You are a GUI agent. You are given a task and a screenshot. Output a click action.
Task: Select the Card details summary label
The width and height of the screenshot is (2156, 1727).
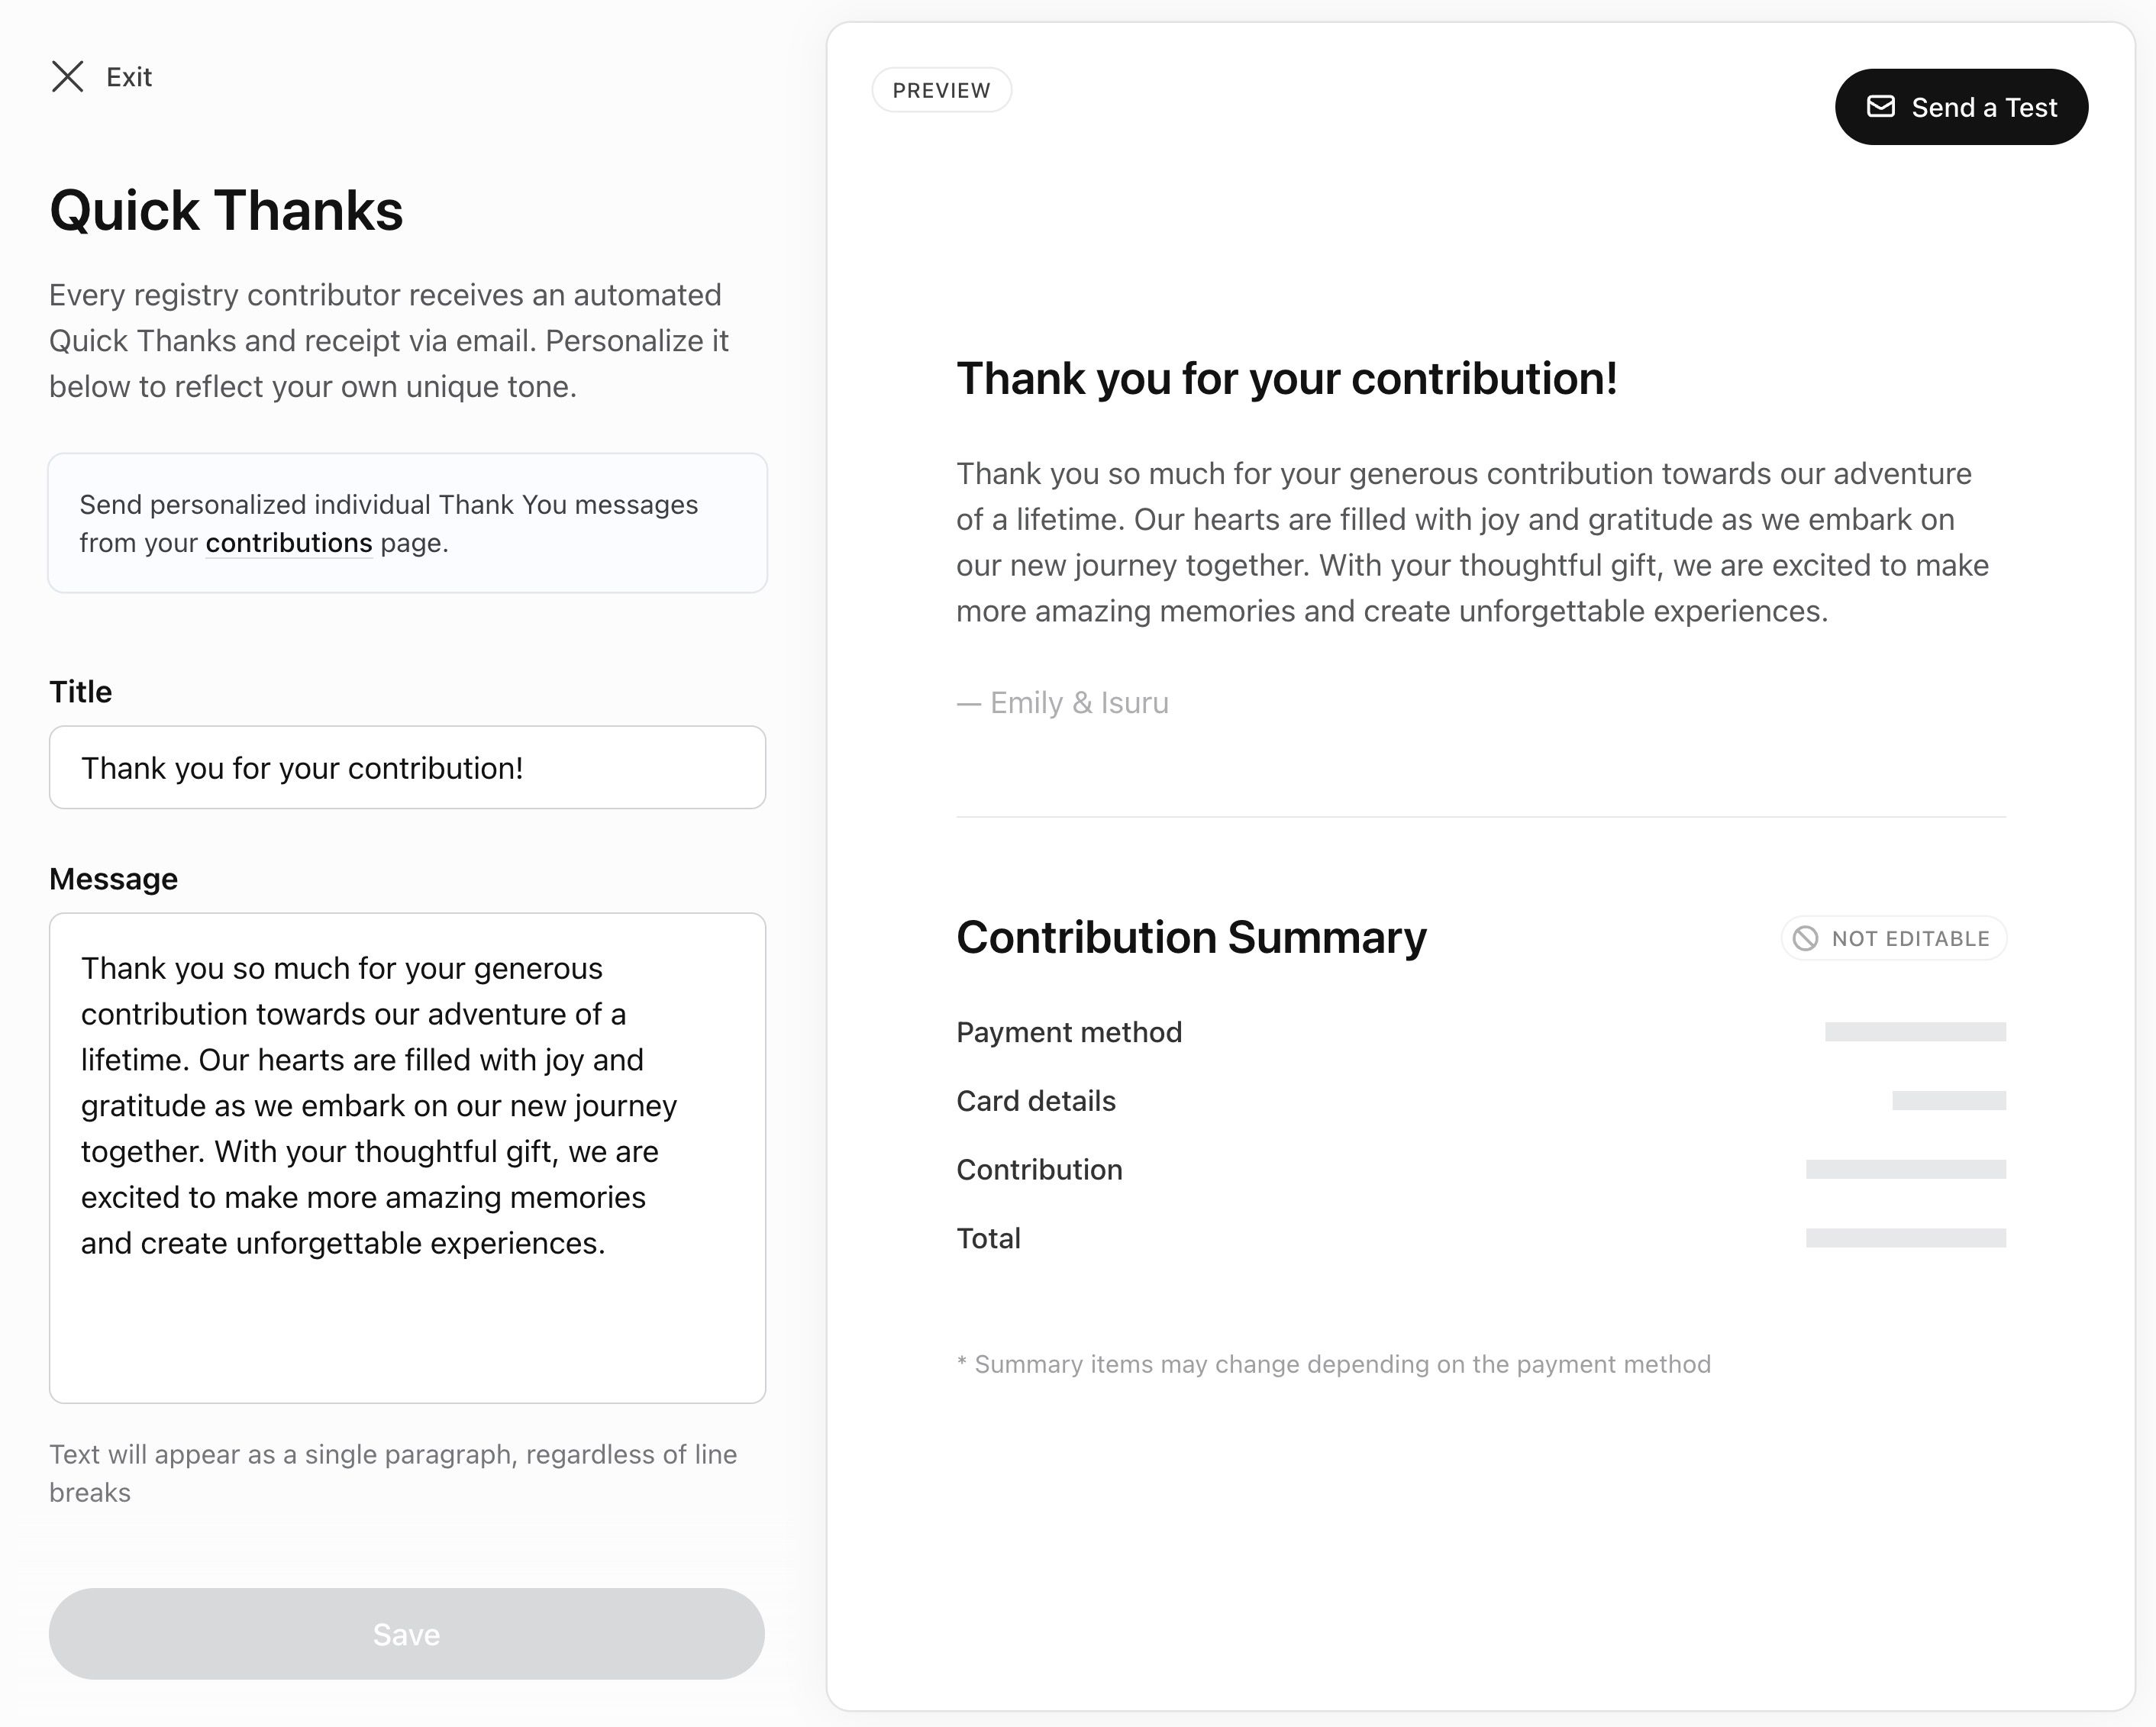[x=1036, y=1101]
